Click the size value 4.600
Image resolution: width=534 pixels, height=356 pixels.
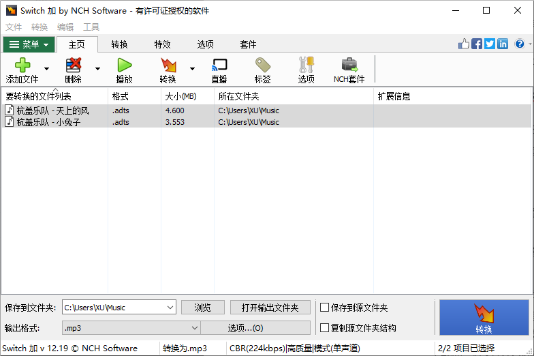click(x=174, y=110)
